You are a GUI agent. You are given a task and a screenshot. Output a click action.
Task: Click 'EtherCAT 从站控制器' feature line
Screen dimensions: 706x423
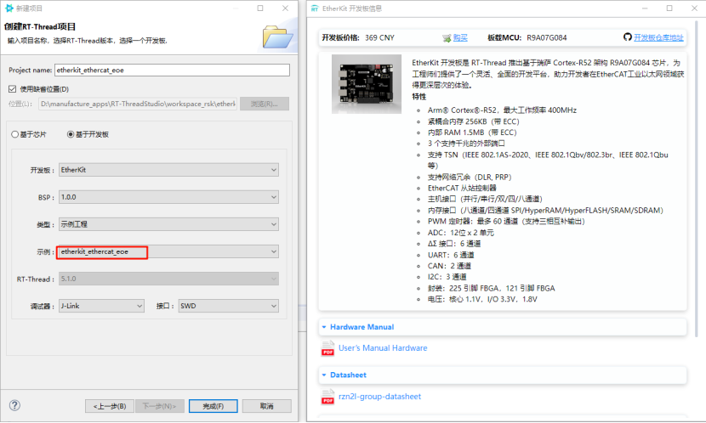pos(462,188)
